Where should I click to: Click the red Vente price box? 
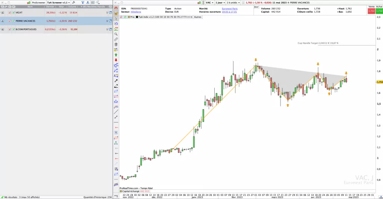pos(371,11)
